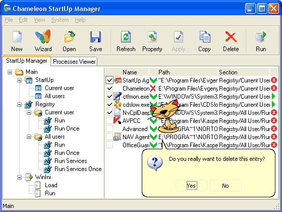Enable the Advanced entry checkbox
282x212 pixels.
tap(109, 129)
